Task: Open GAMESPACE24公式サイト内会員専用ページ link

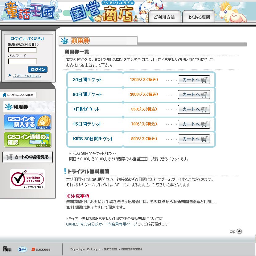Action: coord(101,224)
